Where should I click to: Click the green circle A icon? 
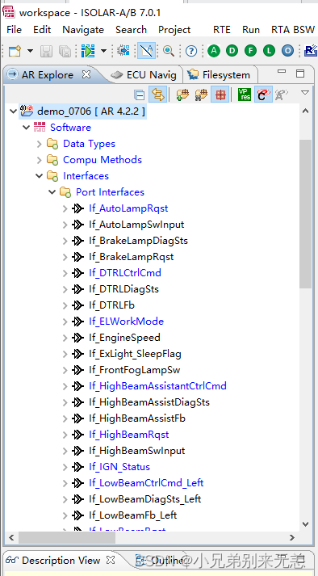(213, 51)
